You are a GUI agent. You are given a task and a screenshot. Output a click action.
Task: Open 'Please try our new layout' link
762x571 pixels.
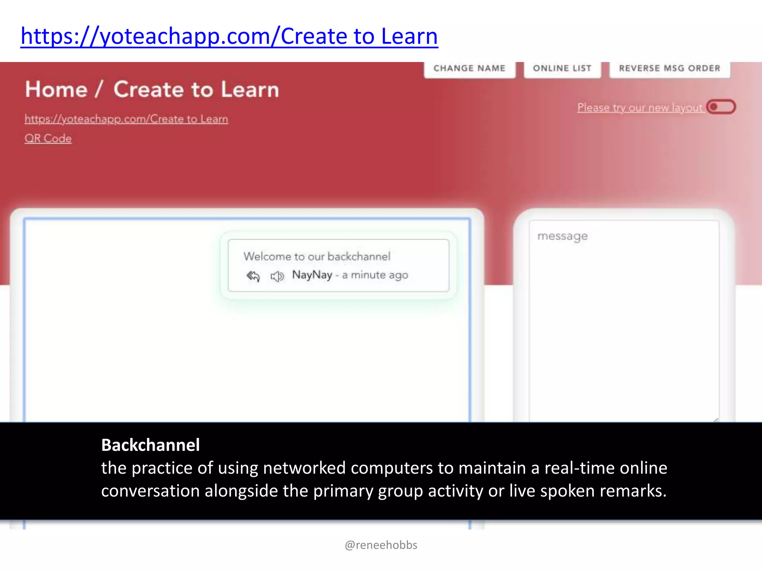tap(640, 107)
